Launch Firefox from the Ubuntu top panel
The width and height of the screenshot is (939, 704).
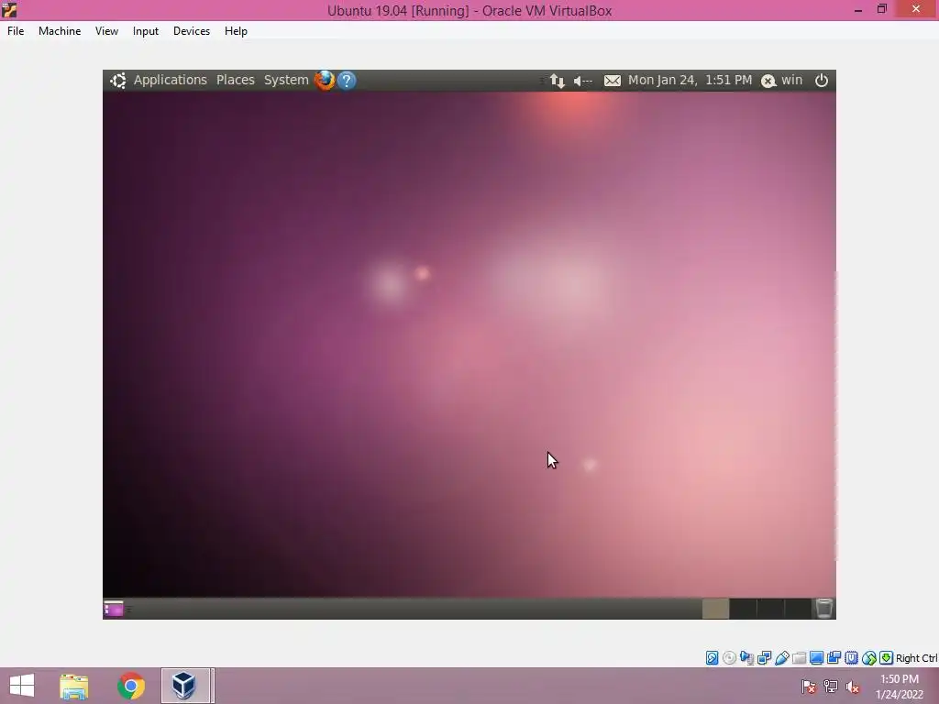(x=325, y=81)
